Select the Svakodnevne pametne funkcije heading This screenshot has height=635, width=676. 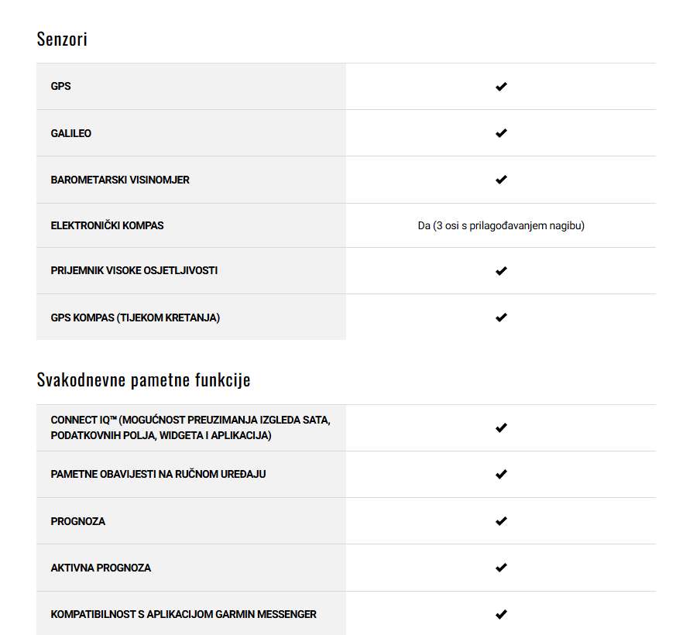(143, 379)
